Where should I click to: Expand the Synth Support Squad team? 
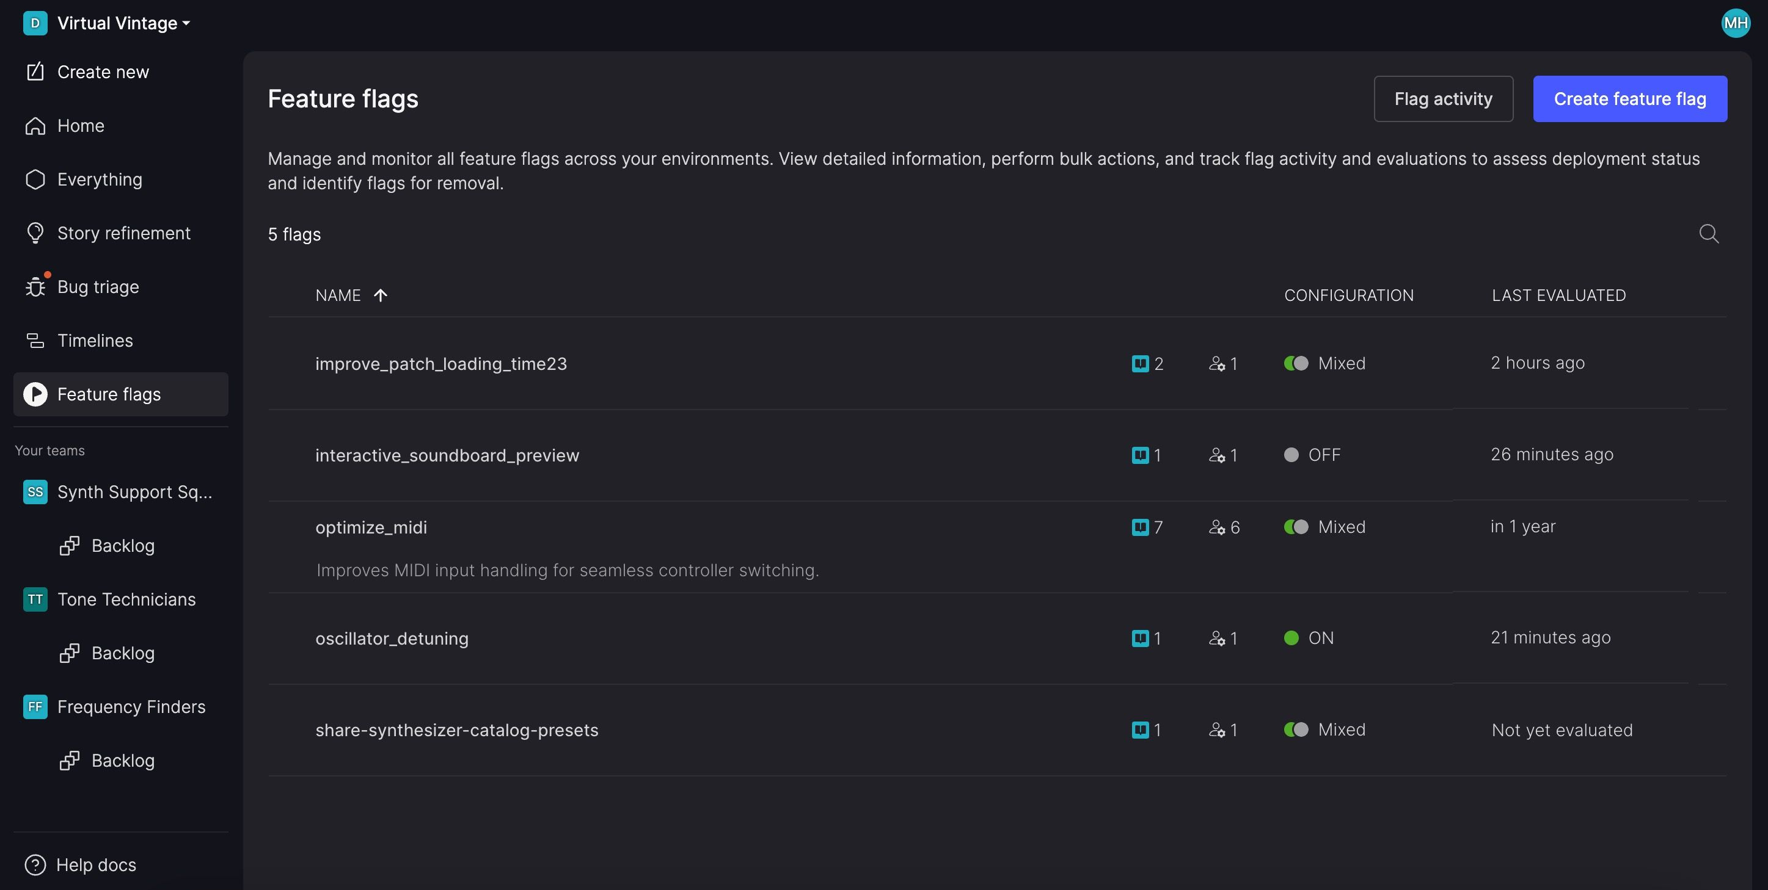[134, 491]
